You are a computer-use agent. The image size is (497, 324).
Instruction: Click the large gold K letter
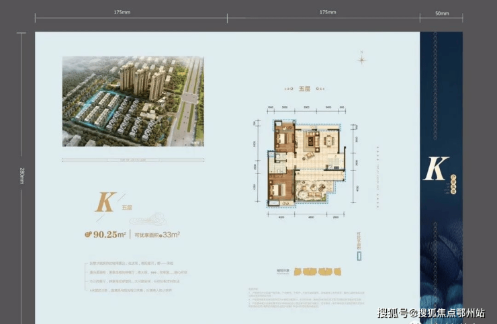point(105,202)
